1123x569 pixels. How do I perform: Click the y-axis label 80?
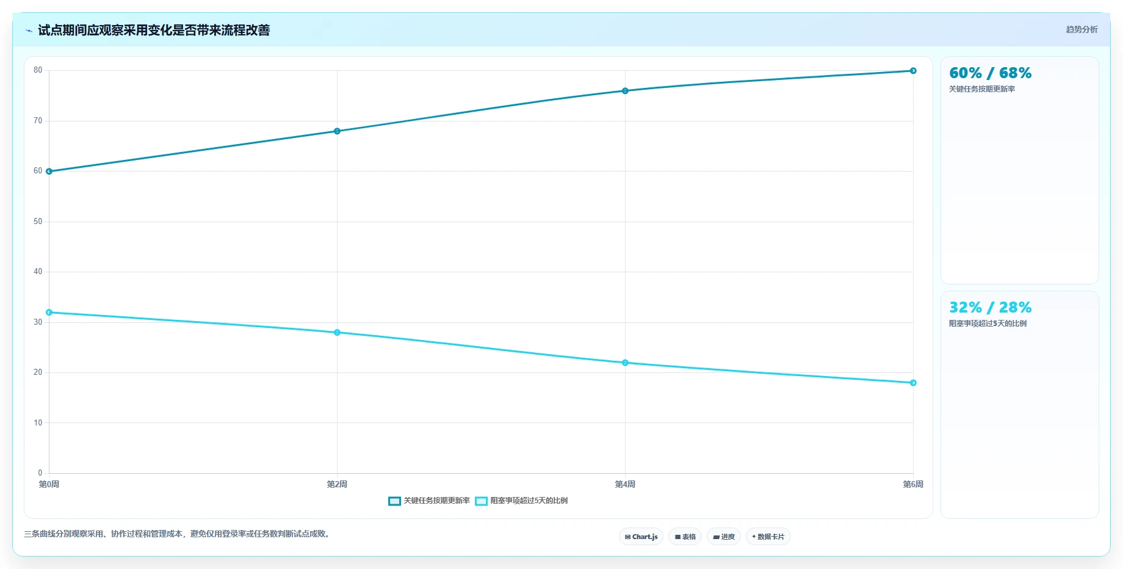tap(38, 70)
